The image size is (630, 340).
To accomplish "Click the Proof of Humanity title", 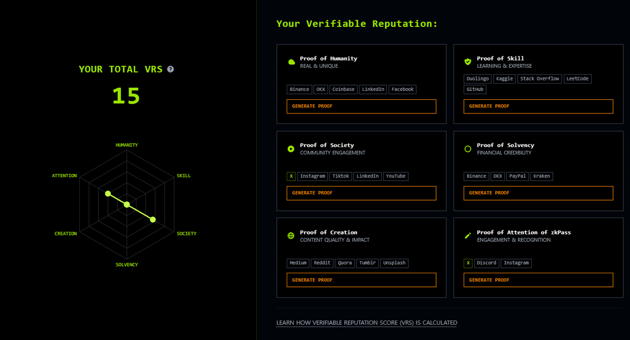I will pyautogui.click(x=329, y=58).
